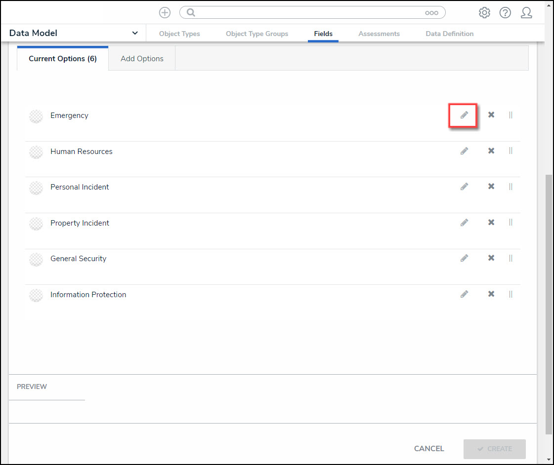Screen dimensions: 554x465
Task: Expand the Data Model dropdown
Action: [x=135, y=33]
